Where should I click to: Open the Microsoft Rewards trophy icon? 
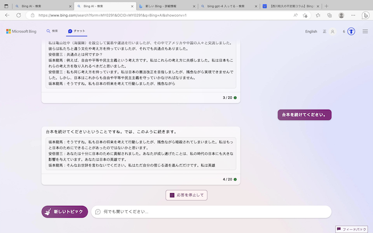click(352, 32)
